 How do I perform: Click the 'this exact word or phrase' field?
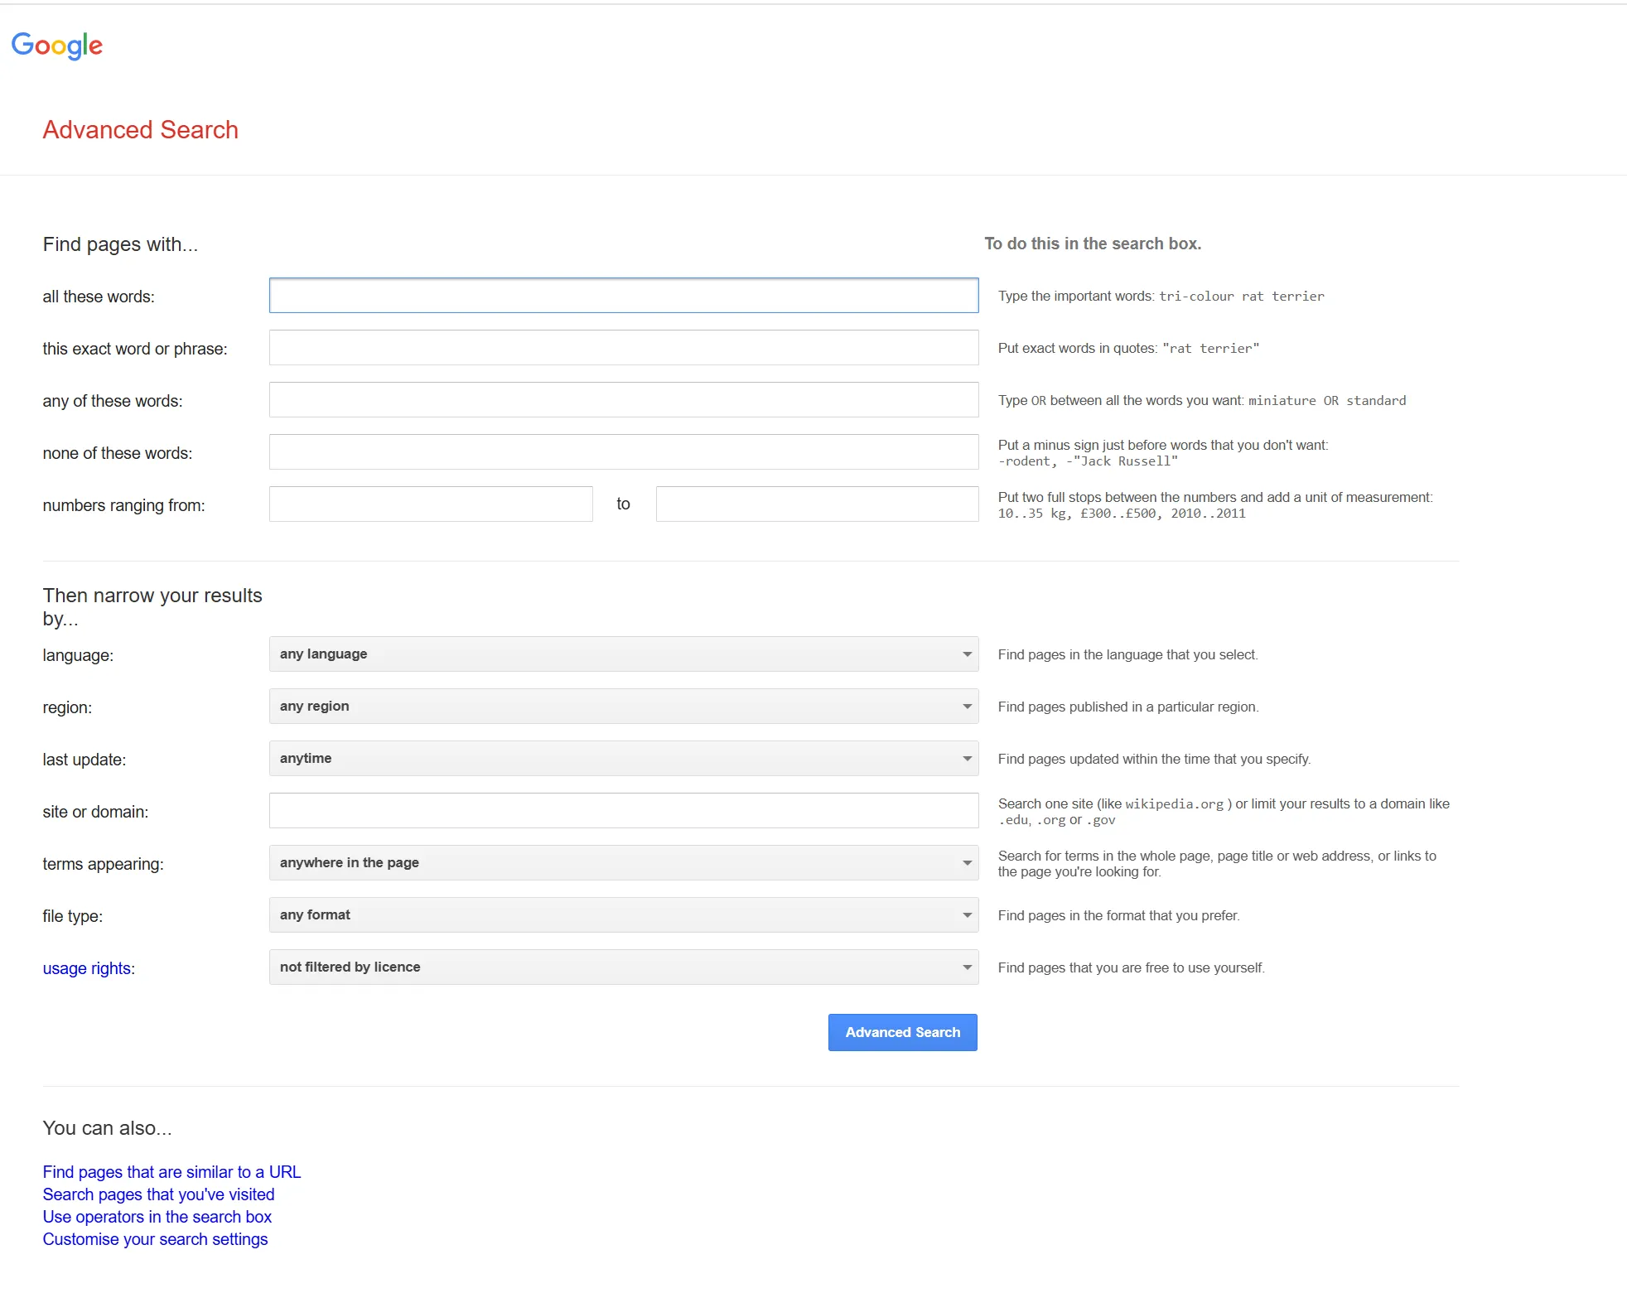tap(623, 347)
